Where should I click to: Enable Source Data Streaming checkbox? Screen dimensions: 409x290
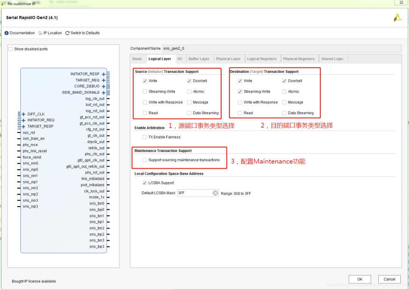click(189, 113)
